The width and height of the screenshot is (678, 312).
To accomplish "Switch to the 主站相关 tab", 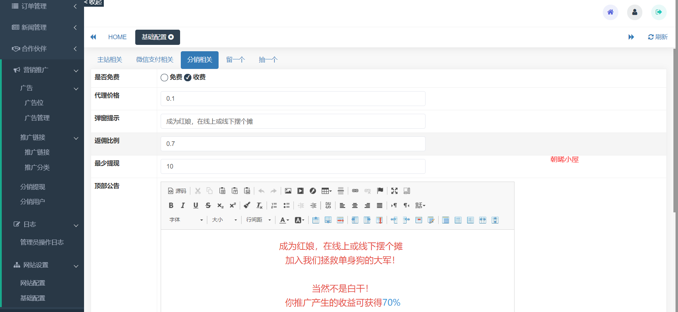I will (x=110, y=60).
